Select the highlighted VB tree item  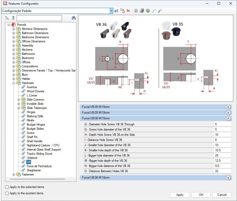29,162
